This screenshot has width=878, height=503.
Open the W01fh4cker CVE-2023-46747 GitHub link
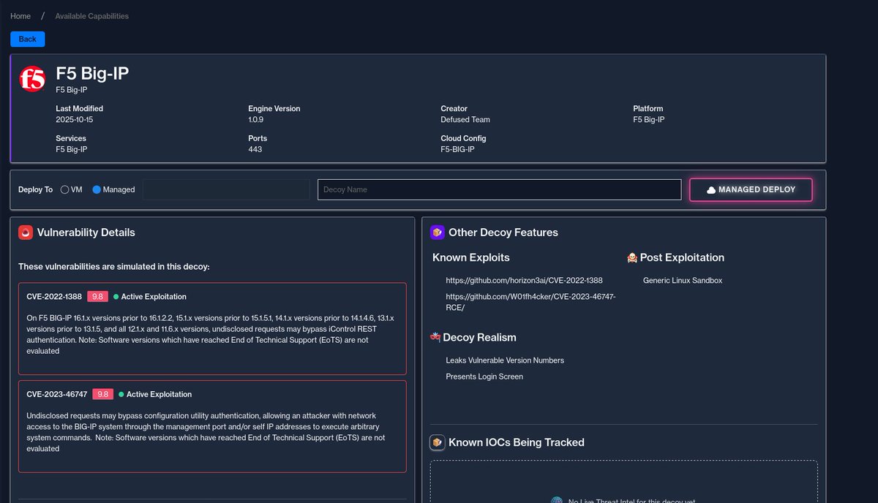[530, 302]
